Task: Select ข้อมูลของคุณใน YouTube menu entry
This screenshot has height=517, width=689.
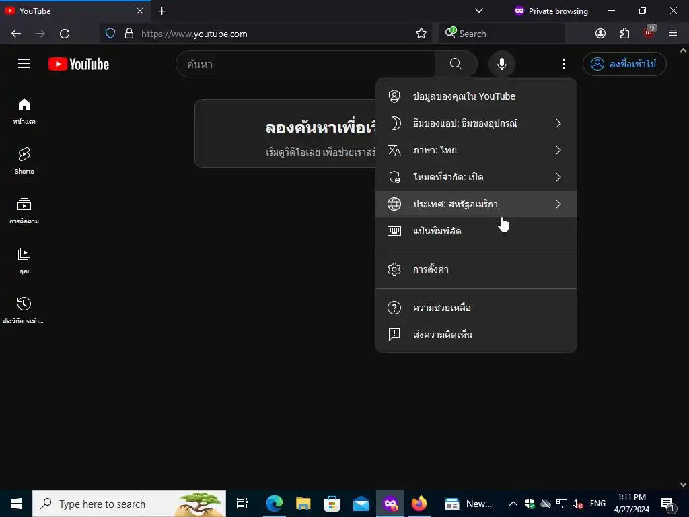Action: (476, 96)
